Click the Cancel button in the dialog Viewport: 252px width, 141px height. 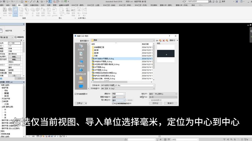(171, 103)
